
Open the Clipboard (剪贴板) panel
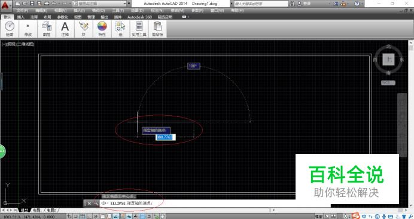[157, 29]
